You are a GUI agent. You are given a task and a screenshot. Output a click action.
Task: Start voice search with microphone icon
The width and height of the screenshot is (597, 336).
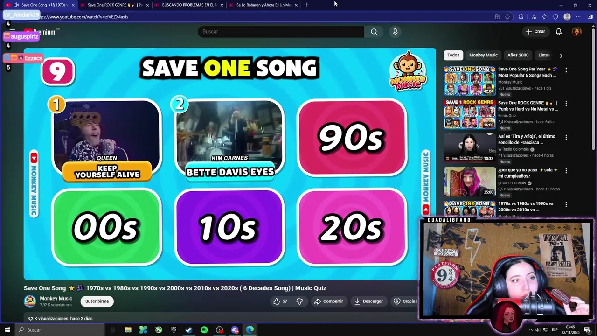395,32
